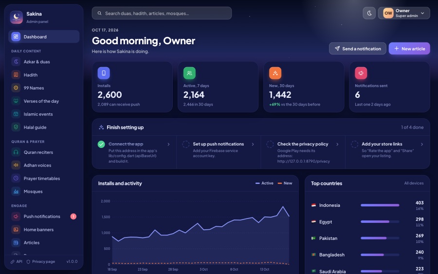This screenshot has width=438, height=274.
Task: Click the Home banners image icon
Action: [16, 229]
